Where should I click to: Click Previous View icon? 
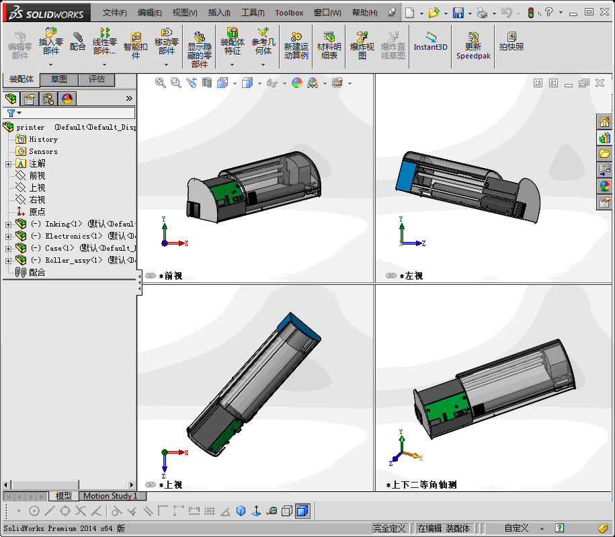pyautogui.click(x=192, y=83)
